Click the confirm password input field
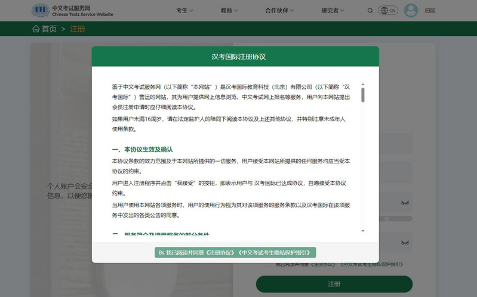 pyautogui.click(x=395, y=242)
